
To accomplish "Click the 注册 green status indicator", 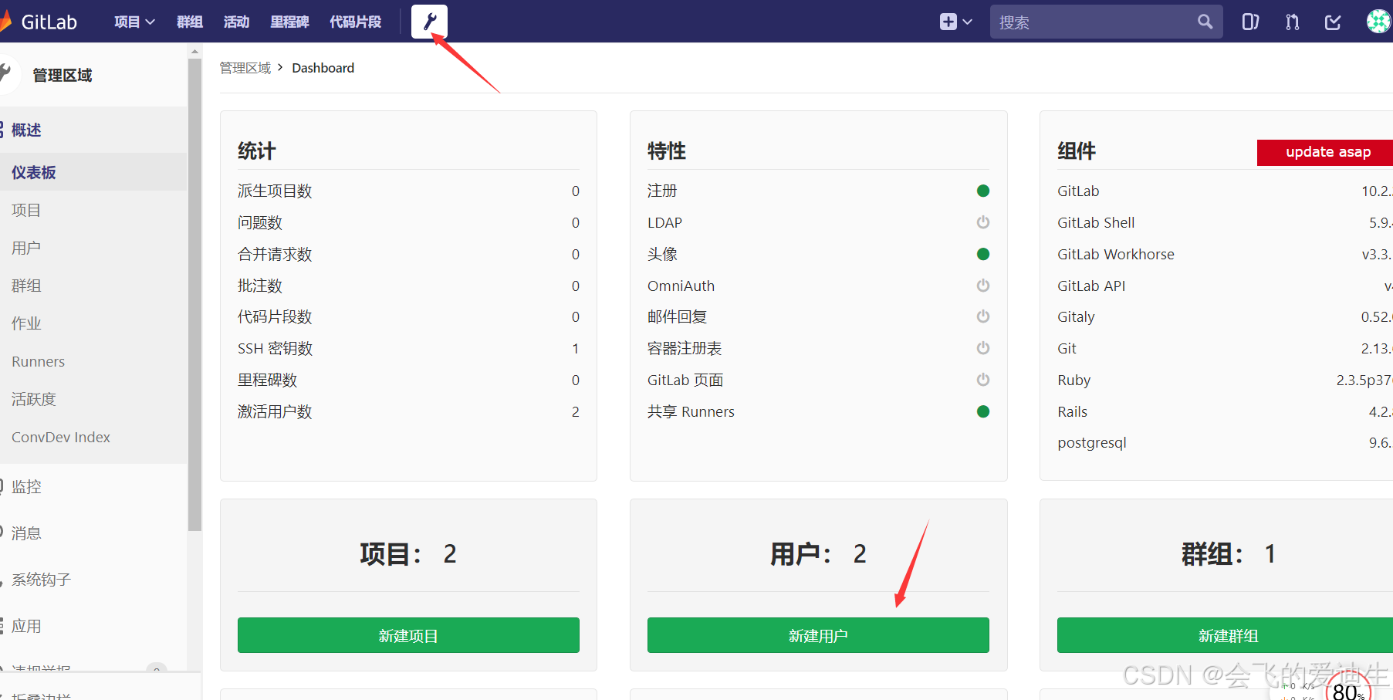I will point(983,191).
